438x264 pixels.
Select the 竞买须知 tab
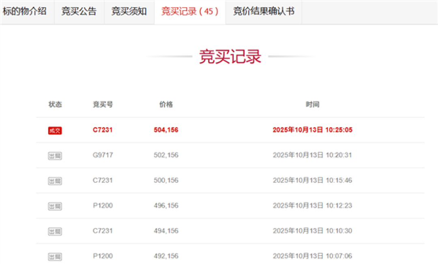tap(129, 11)
